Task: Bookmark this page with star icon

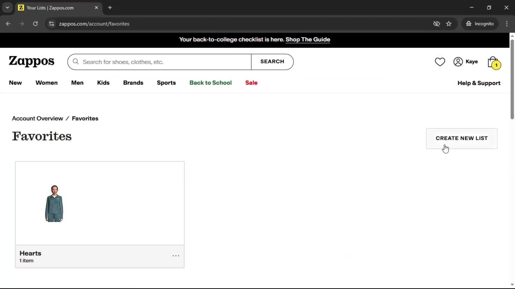Action: (x=449, y=24)
